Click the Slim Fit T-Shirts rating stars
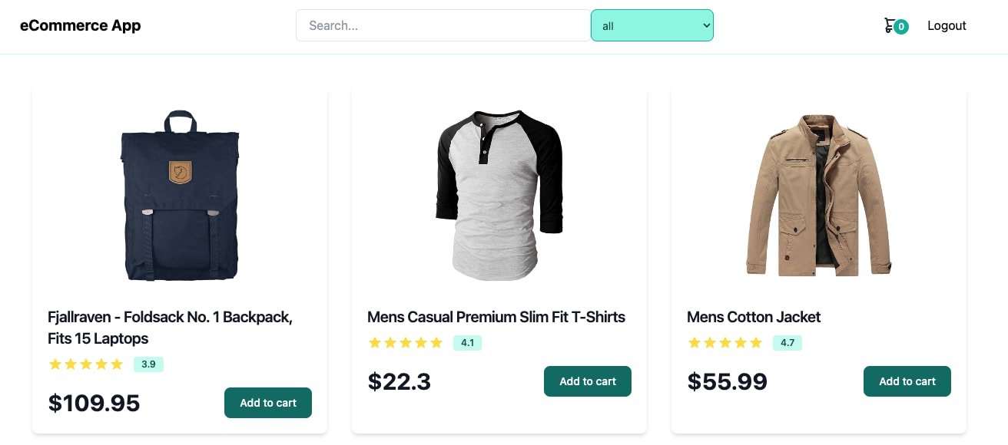 click(406, 343)
